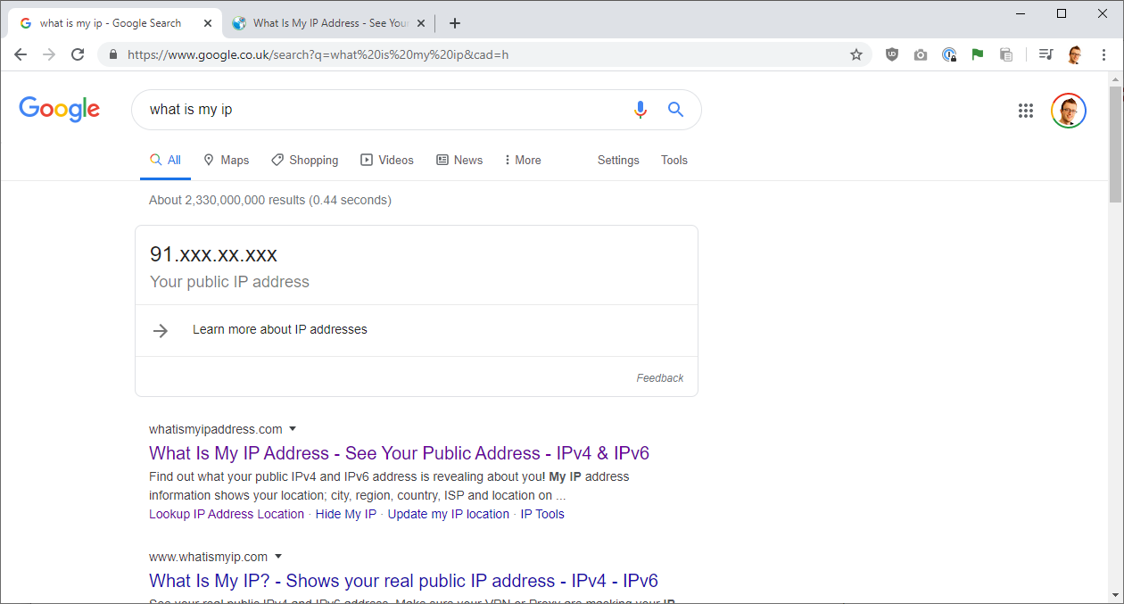This screenshot has width=1124, height=604.
Task: Open 'Update my IP location' sitelink
Action: 449,514
